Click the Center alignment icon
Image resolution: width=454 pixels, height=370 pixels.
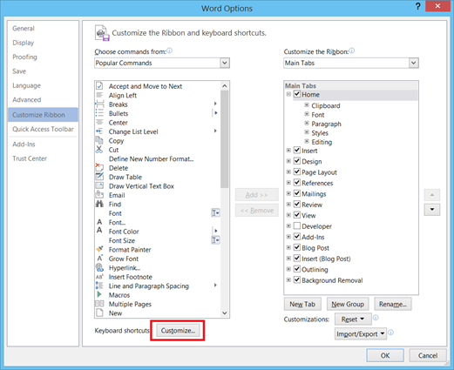[x=99, y=123]
